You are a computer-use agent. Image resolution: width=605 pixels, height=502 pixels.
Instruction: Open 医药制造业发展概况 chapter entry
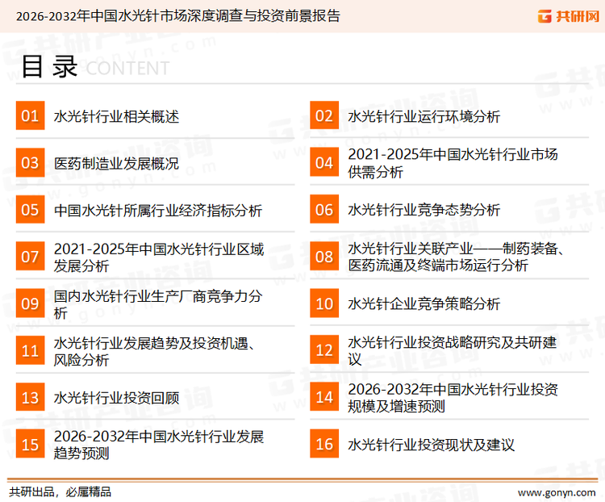(x=116, y=164)
